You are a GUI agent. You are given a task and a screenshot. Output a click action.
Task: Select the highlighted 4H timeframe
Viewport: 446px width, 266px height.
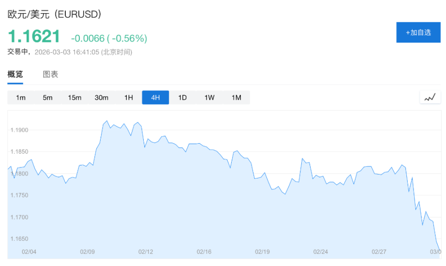155,98
